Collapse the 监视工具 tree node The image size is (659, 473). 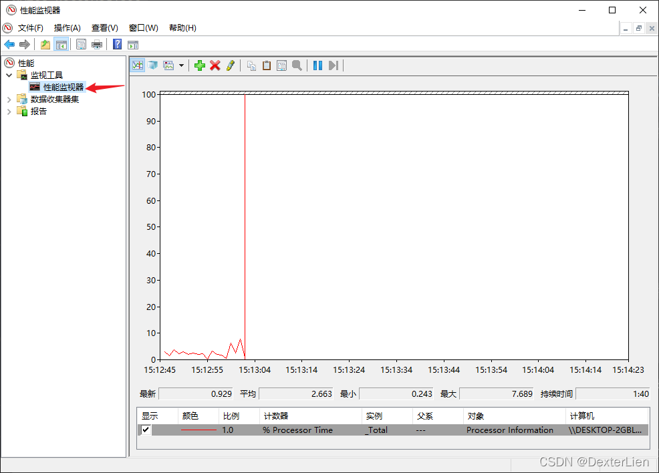click(9, 75)
